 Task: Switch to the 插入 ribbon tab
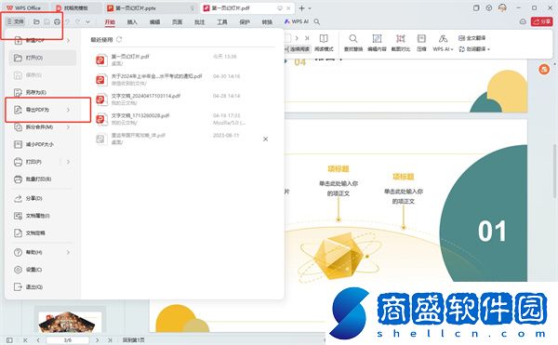click(x=132, y=22)
